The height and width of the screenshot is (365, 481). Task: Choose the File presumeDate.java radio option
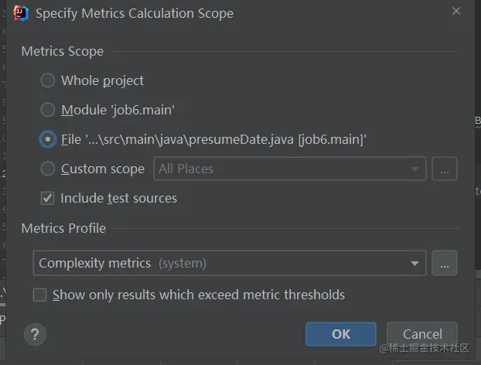tap(48, 139)
